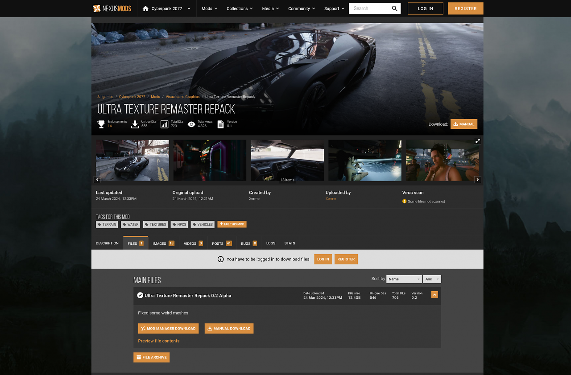The image size is (571, 375).
Task: Expand gallery with fullscreen icon
Action: (x=477, y=141)
